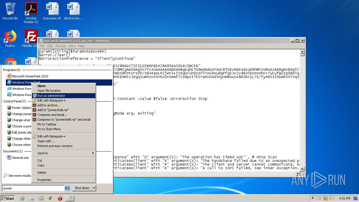Screen dimensions: 359x202
Task: Choose Pin to Taskbar
Action: click(x=64, y=124)
